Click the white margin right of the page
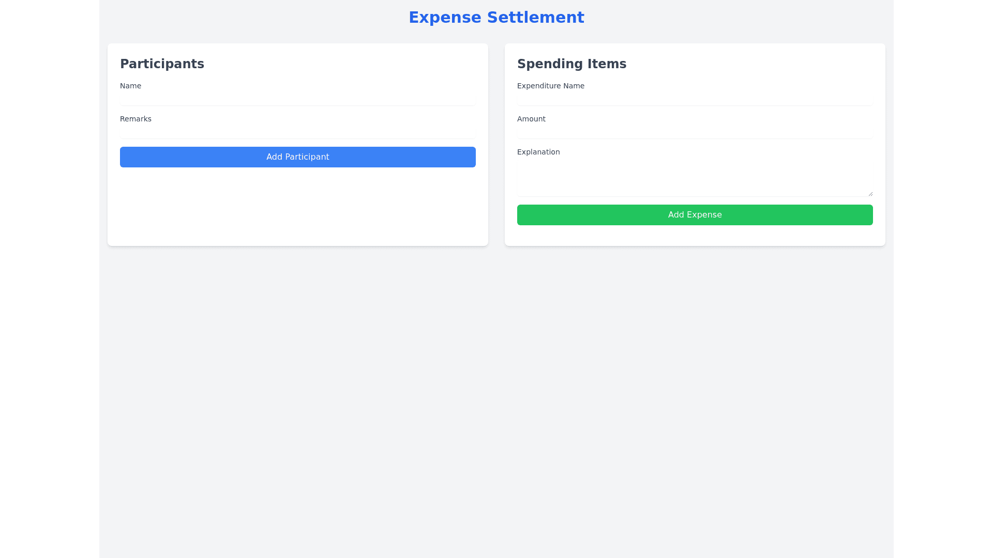993x558 pixels. tap(943, 279)
